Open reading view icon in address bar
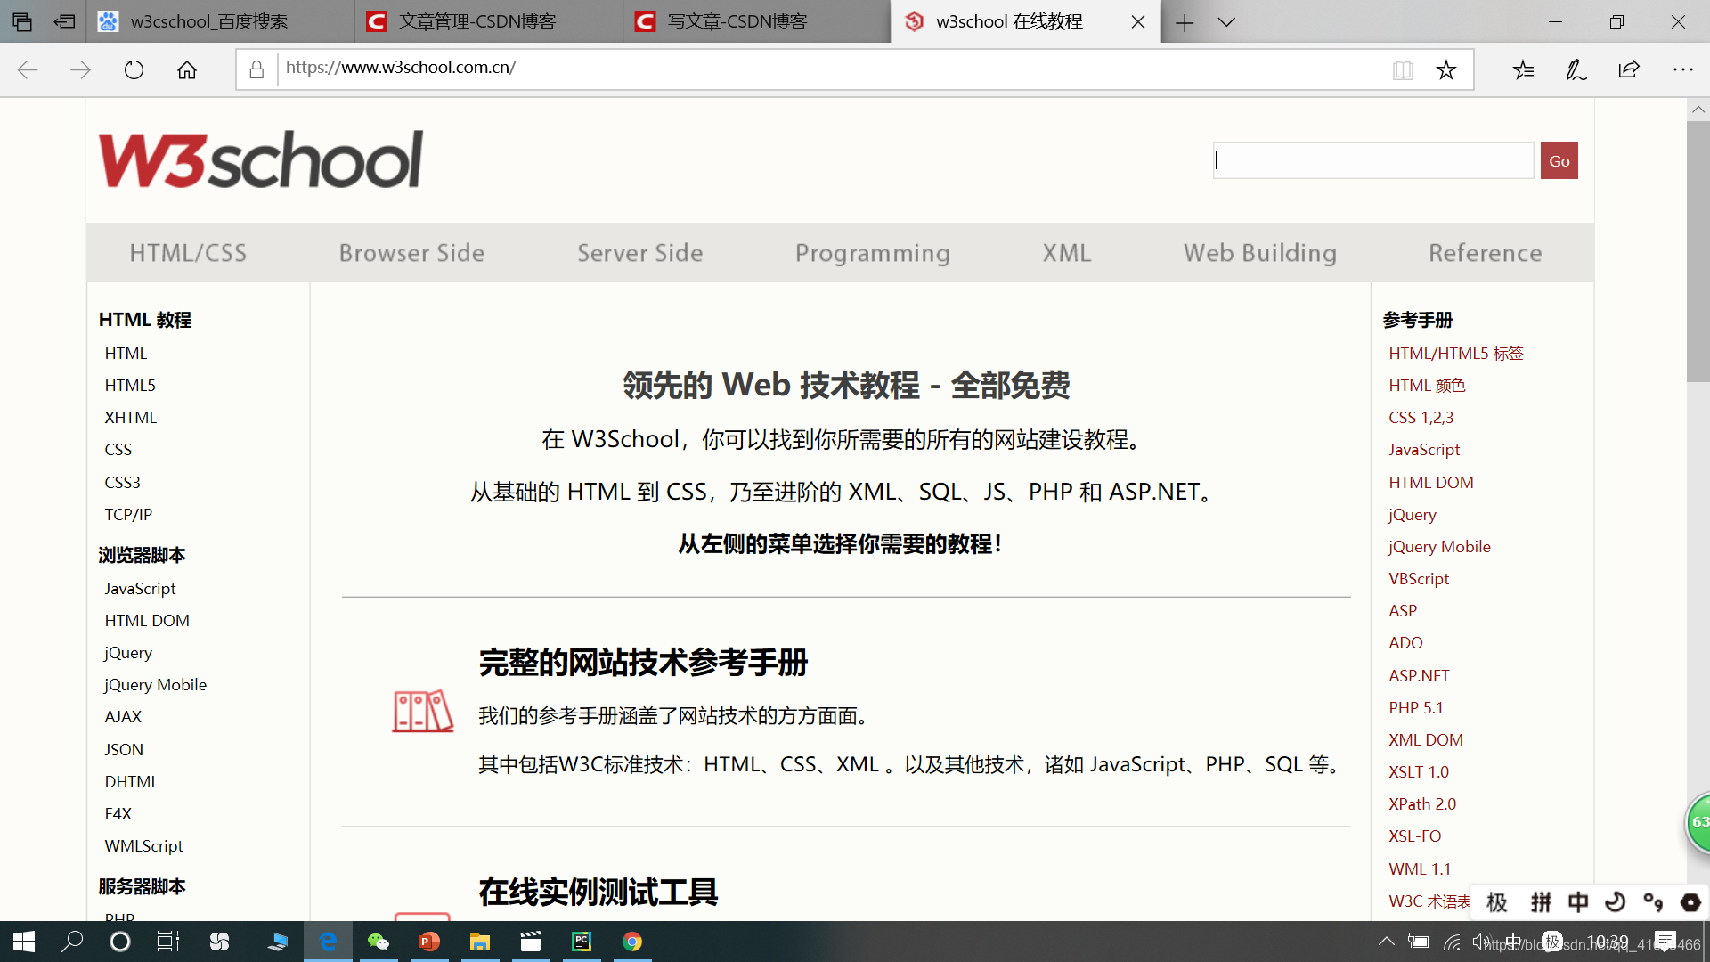 (1403, 69)
